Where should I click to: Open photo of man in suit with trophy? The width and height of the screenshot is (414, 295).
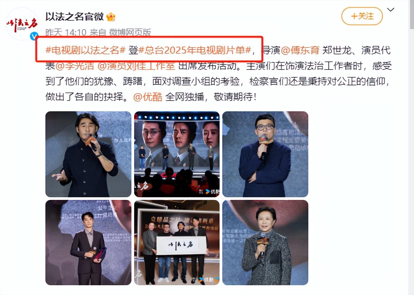coord(88,243)
